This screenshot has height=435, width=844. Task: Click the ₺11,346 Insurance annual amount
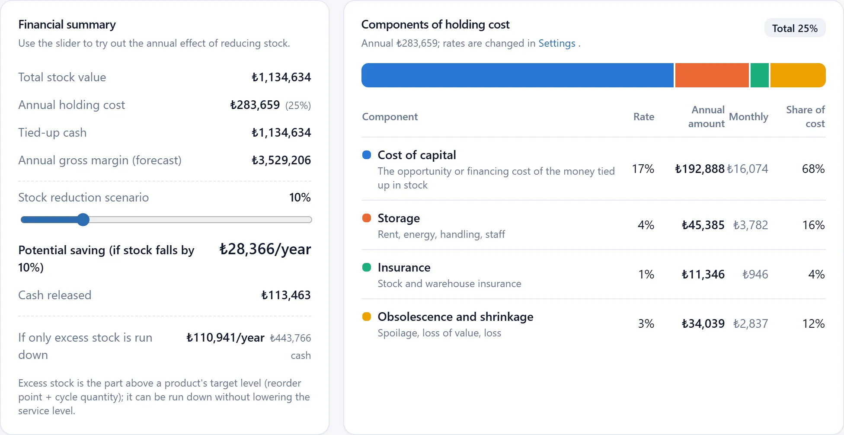(703, 274)
